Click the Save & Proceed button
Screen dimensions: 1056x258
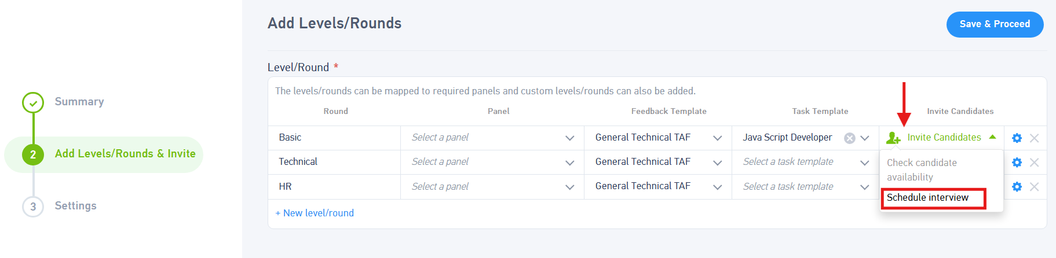click(x=995, y=24)
